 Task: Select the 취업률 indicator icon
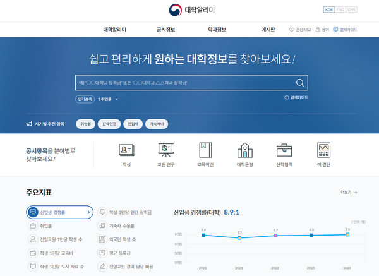(33, 226)
